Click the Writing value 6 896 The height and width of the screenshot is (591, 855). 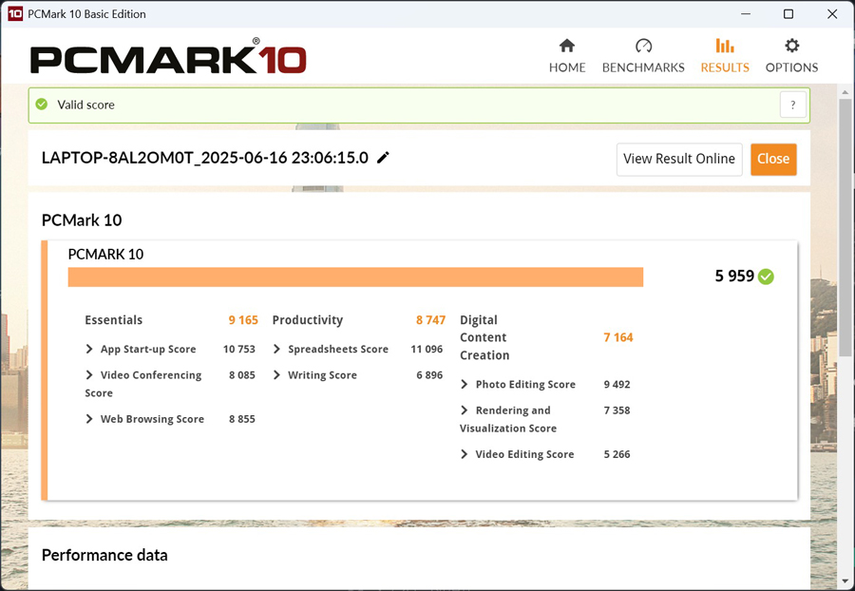click(429, 375)
